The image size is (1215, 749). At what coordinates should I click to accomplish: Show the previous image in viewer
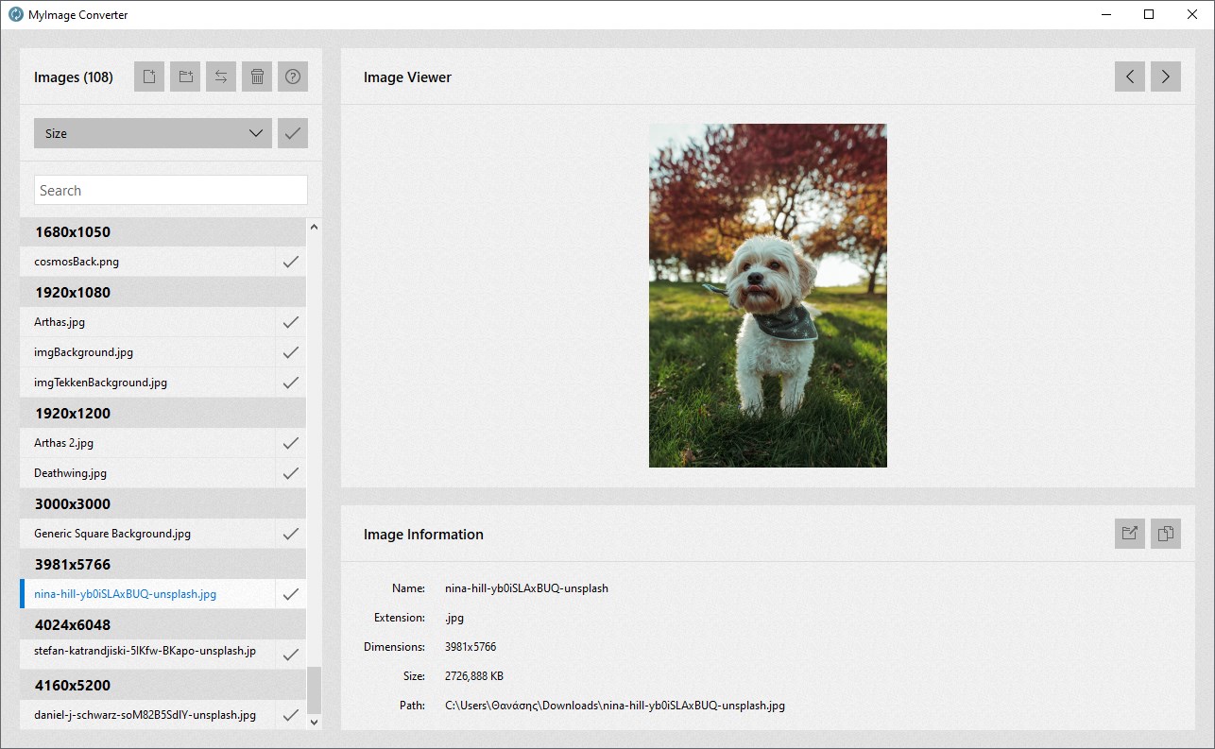pyautogui.click(x=1130, y=77)
